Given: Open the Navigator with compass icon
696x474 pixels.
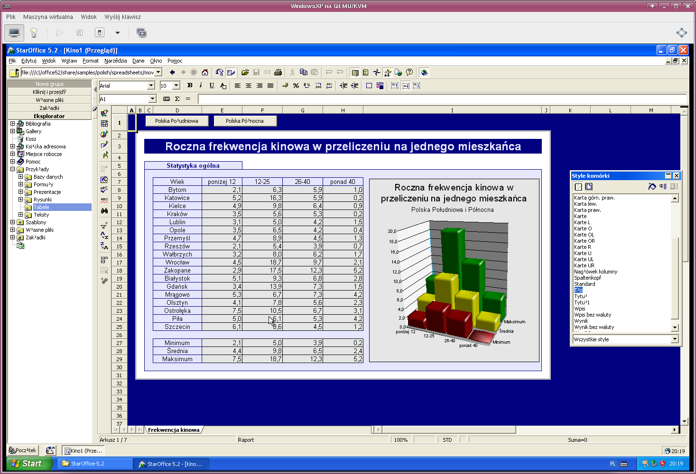Looking at the screenshot, I should click(377, 73).
